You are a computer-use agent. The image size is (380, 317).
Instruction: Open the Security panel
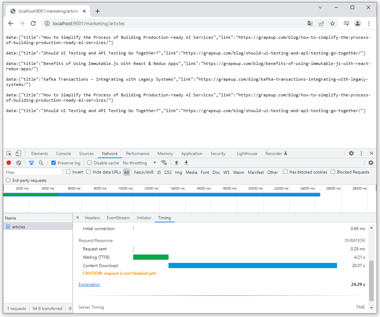(x=218, y=153)
